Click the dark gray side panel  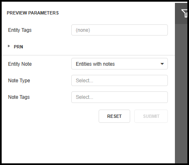point(181,94)
